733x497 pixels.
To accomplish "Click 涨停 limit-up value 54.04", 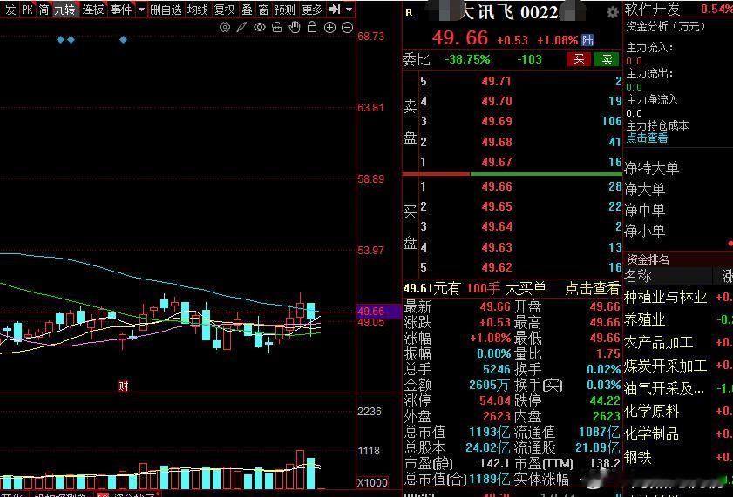I will coord(495,401).
